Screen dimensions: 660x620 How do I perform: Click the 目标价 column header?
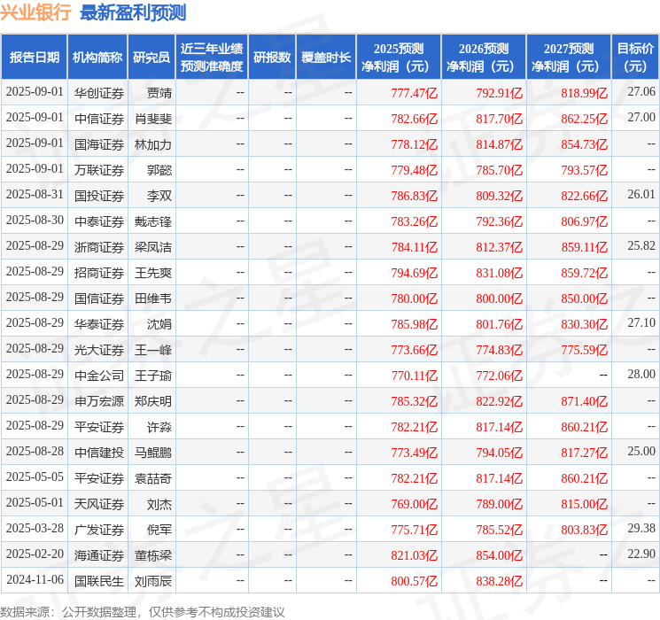coord(635,58)
